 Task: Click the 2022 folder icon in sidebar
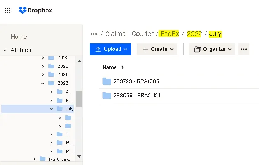pyautogui.click(x=51, y=83)
